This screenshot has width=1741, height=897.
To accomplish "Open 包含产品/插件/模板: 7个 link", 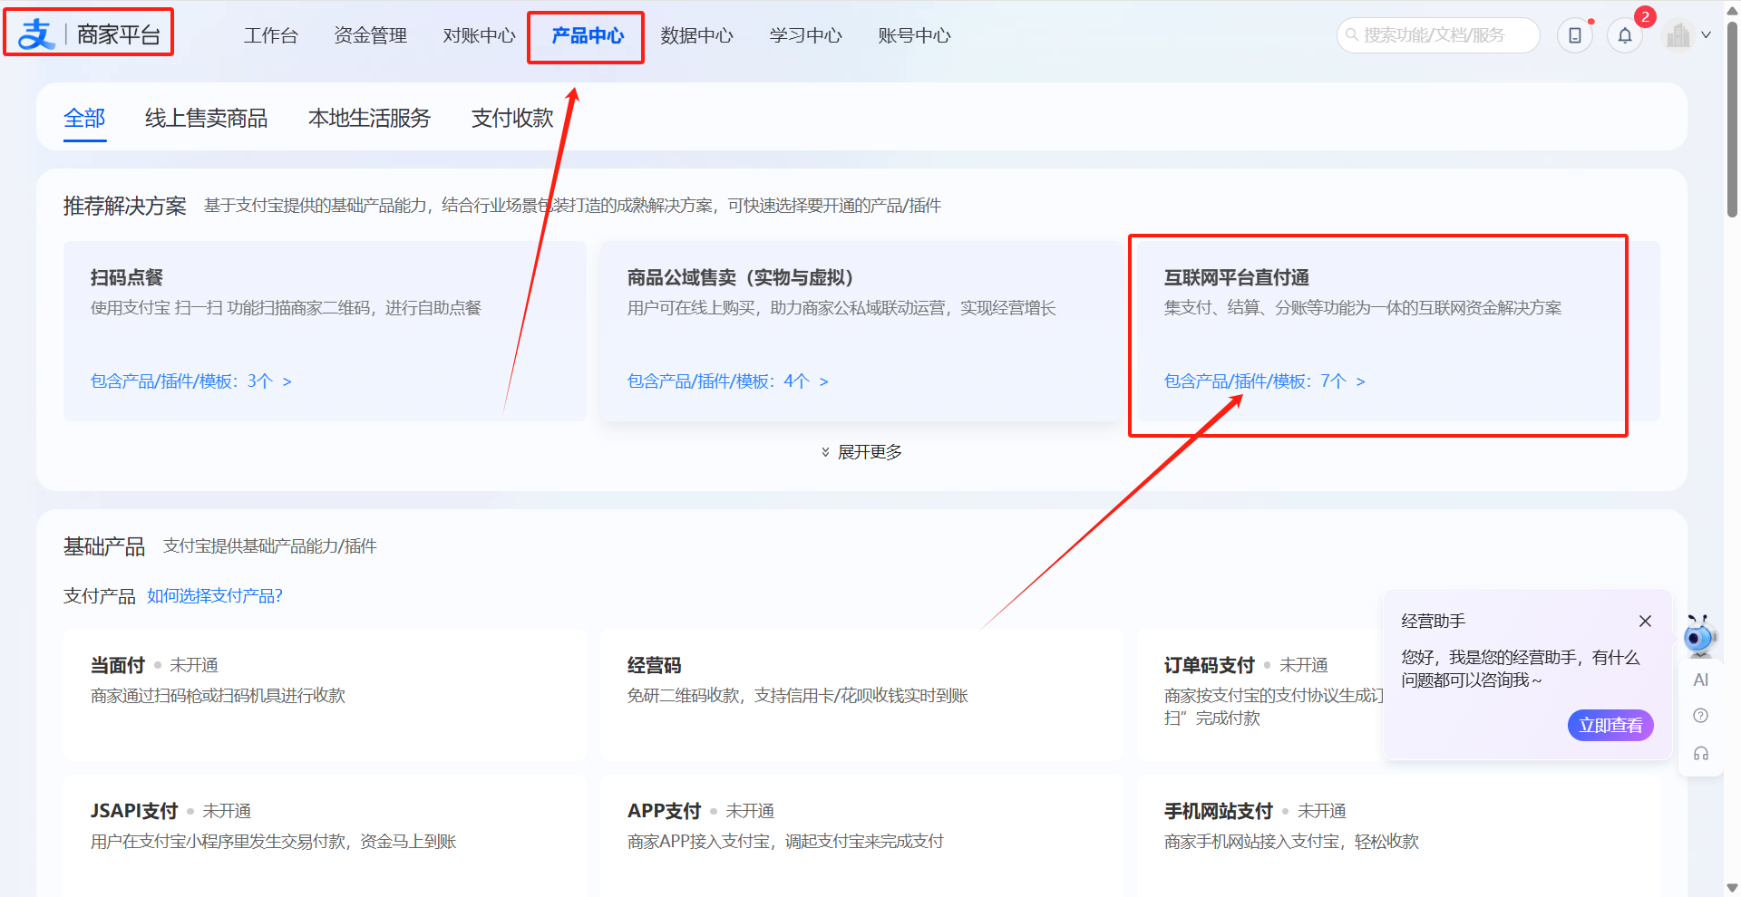I will [x=1264, y=381].
